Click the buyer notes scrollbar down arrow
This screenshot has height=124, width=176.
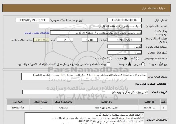pyautogui.click(x=142, y=121)
